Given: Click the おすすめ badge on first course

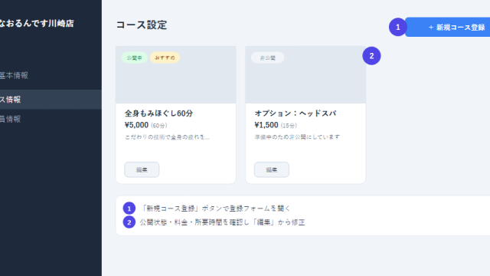Looking at the screenshot, I should pos(165,58).
